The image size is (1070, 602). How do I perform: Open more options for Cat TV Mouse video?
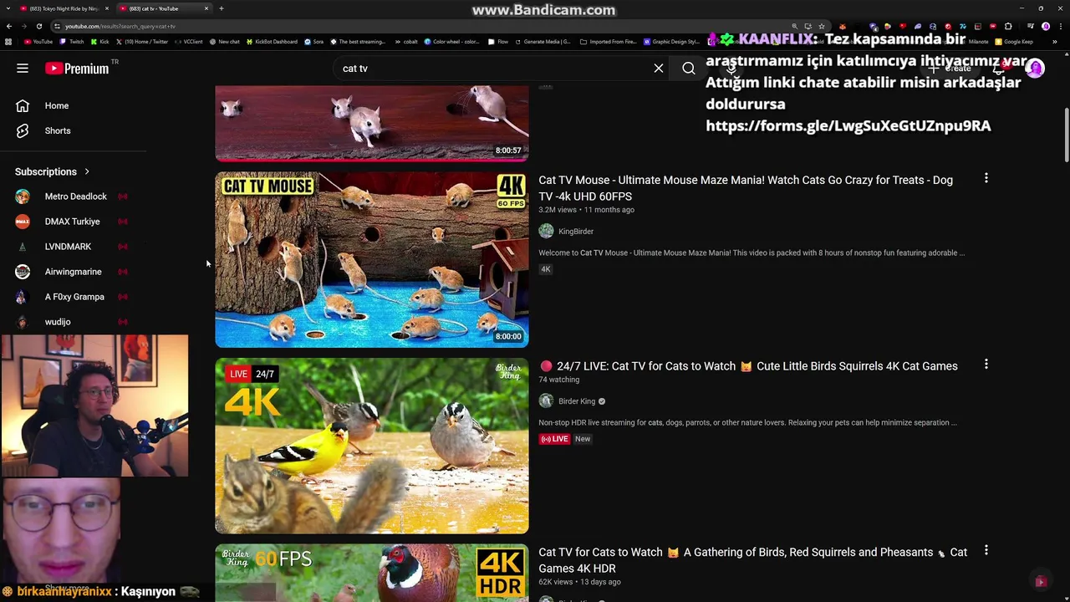(986, 178)
